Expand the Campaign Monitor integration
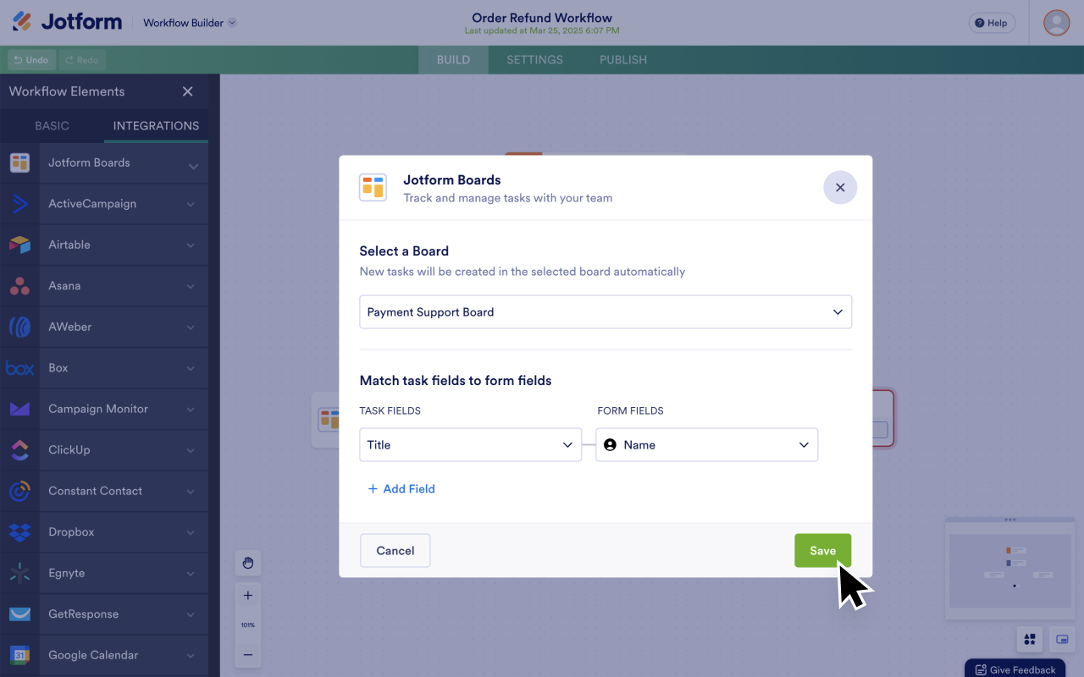This screenshot has height=677, width=1084. pos(191,410)
